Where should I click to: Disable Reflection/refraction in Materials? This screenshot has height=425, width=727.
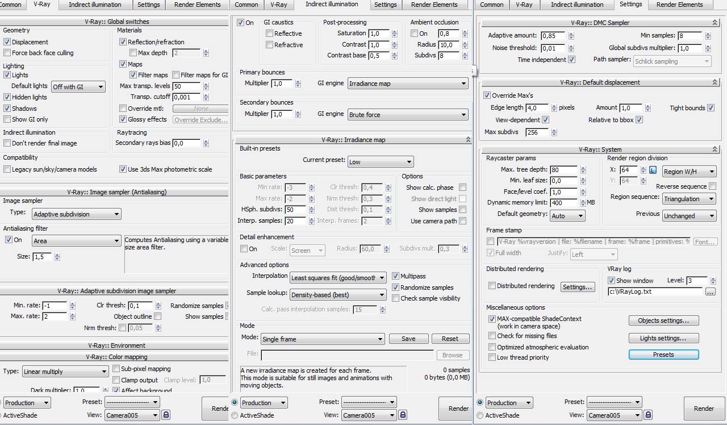coord(123,42)
